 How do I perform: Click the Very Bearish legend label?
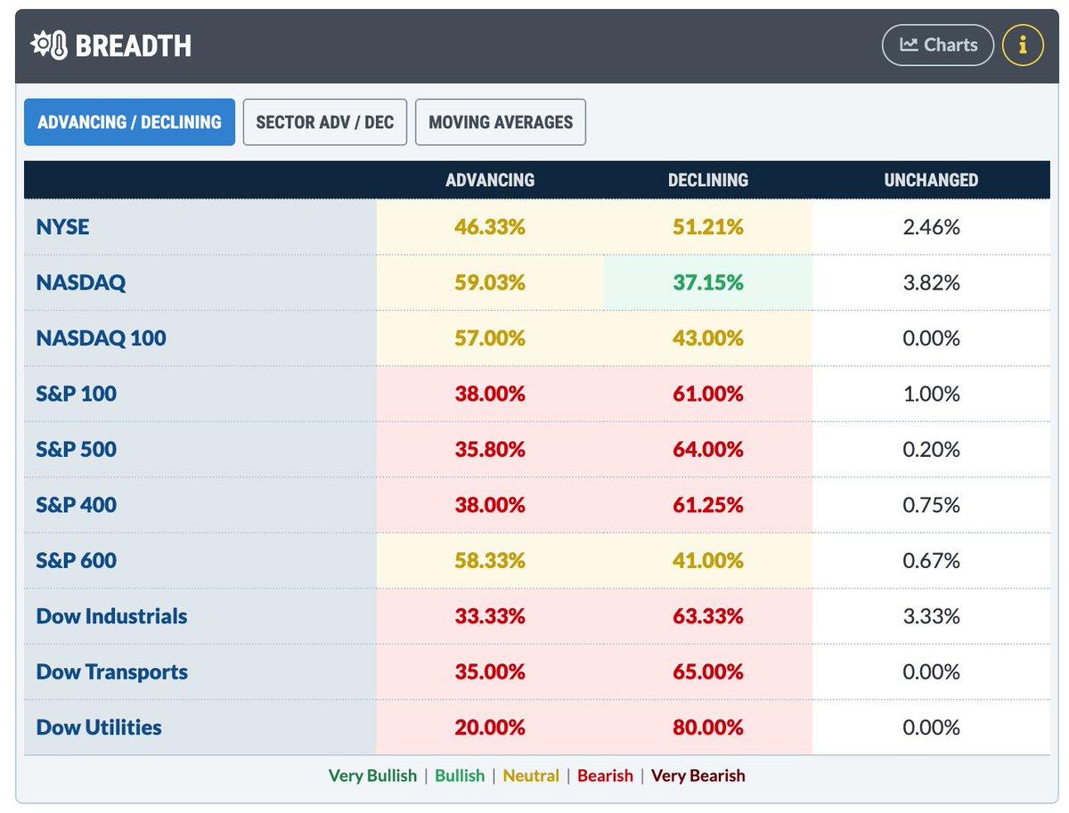(698, 776)
